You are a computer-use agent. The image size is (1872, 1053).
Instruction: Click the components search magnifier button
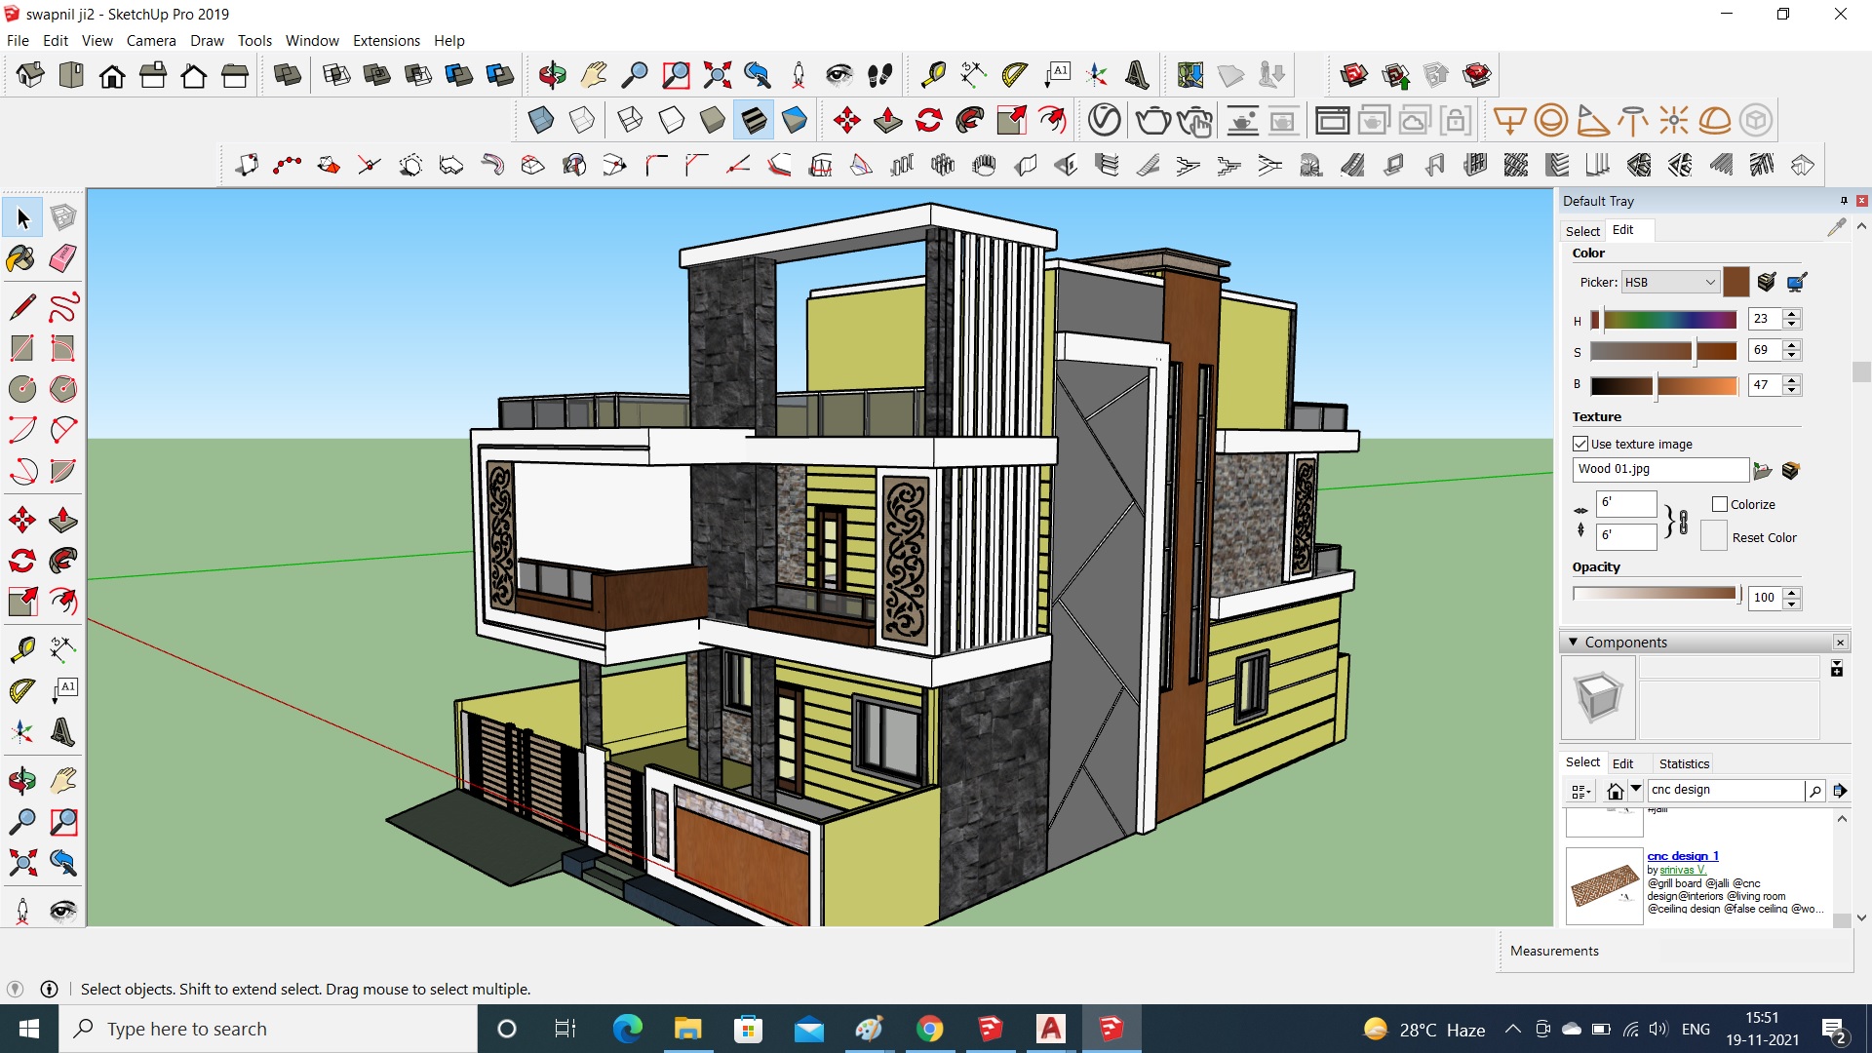pos(1814,791)
